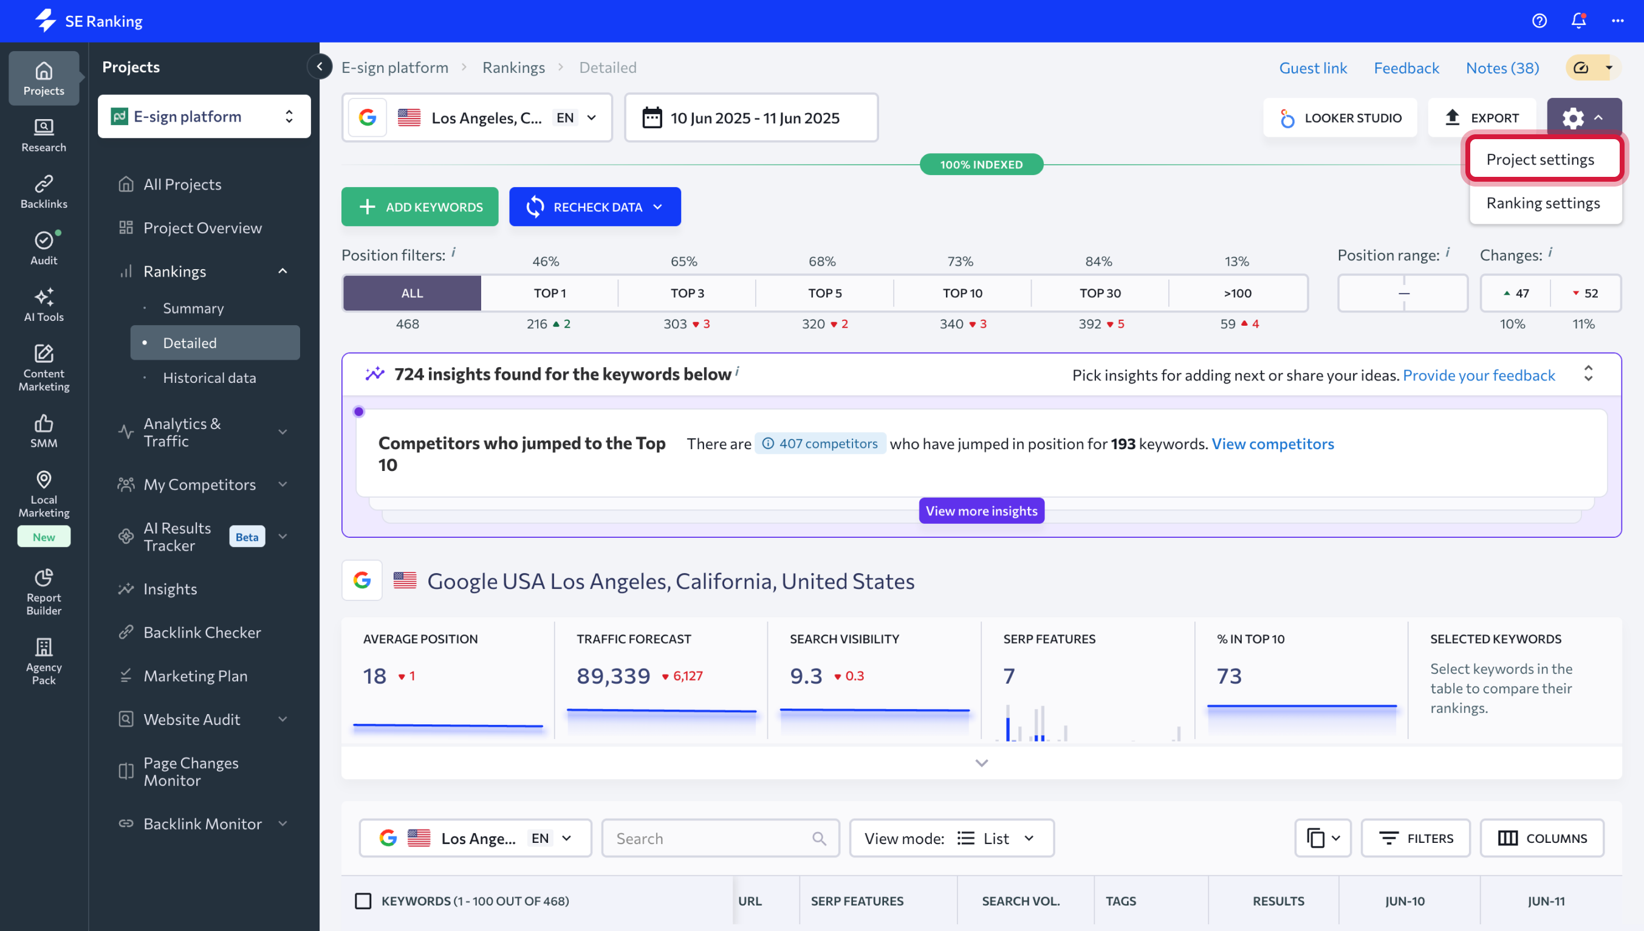Collapse the Projects side panel
The height and width of the screenshot is (931, 1644).
pyautogui.click(x=320, y=66)
